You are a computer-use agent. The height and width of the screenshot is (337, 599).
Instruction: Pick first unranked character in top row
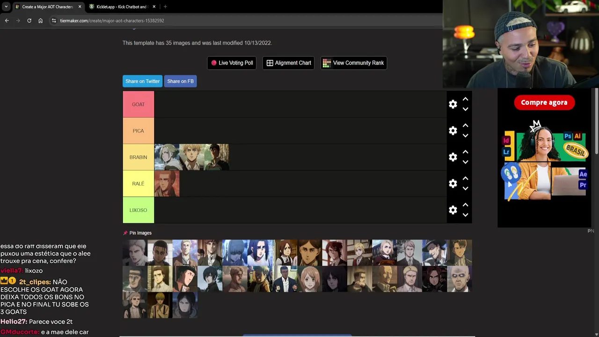[x=135, y=253]
